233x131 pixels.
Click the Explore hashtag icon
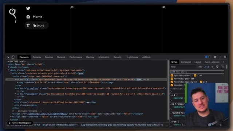click(x=28, y=25)
